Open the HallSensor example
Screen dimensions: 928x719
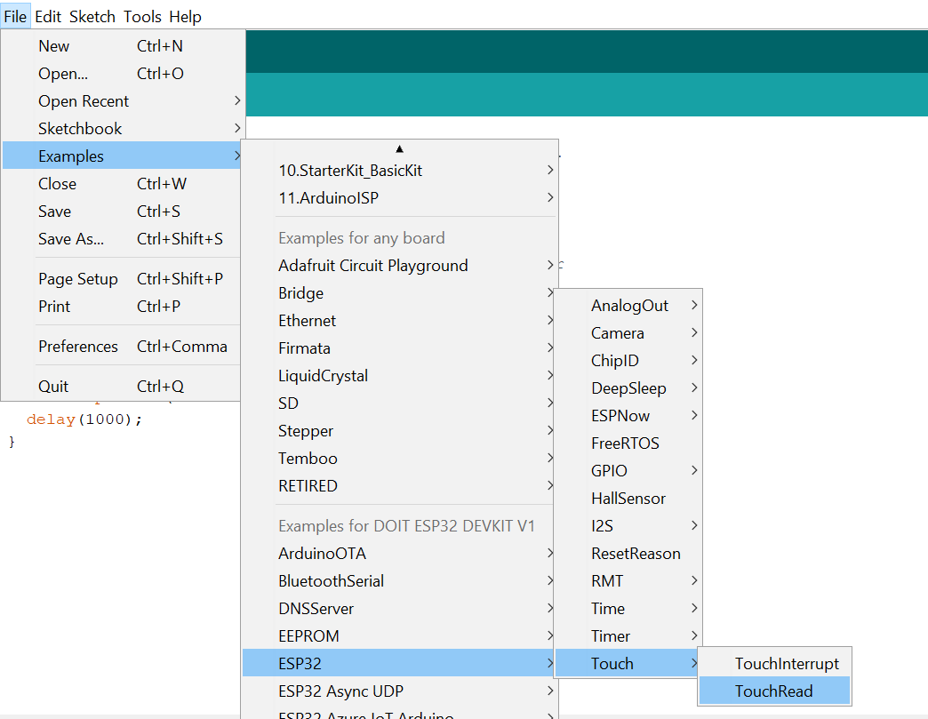tap(628, 499)
